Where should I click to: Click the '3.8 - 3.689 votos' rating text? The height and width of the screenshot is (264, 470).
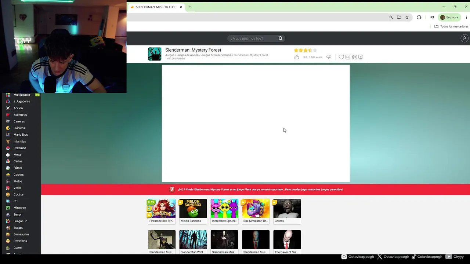(x=313, y=57)
